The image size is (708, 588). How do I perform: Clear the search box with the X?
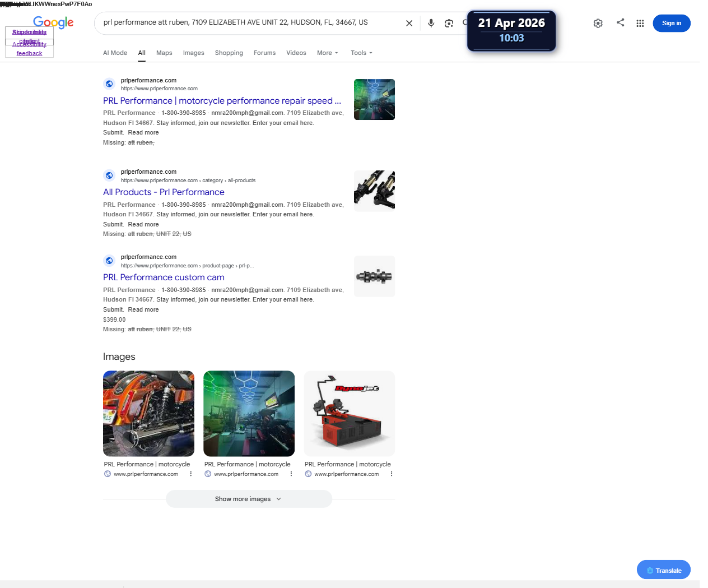pos(409,23)
